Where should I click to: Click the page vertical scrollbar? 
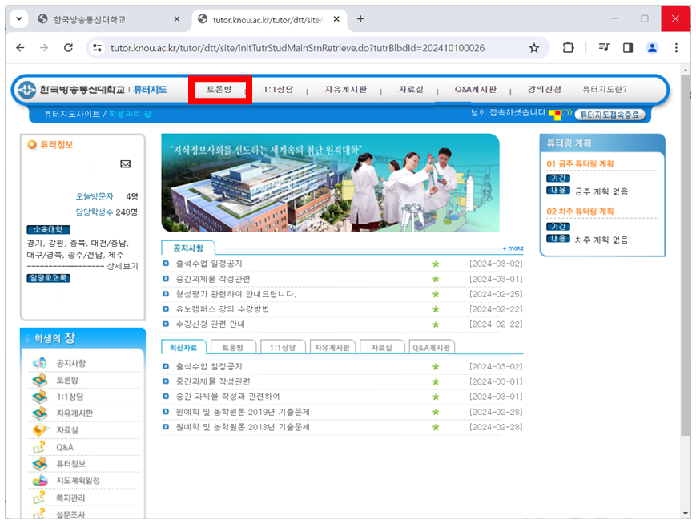click(686, 256)
